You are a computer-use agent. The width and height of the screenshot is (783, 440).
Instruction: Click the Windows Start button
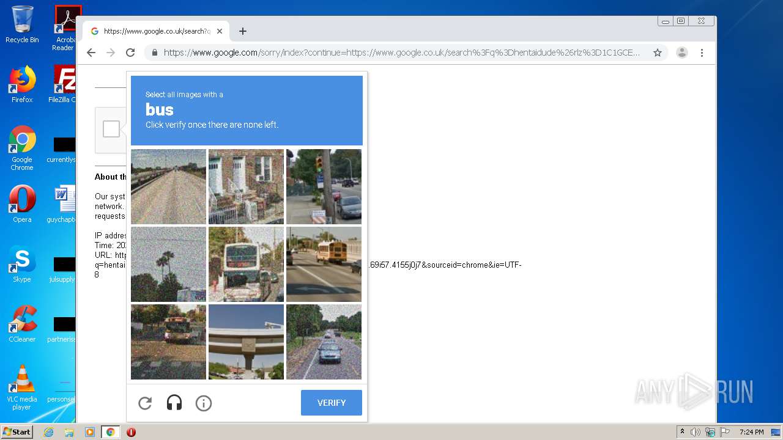[x=17, y=431]
